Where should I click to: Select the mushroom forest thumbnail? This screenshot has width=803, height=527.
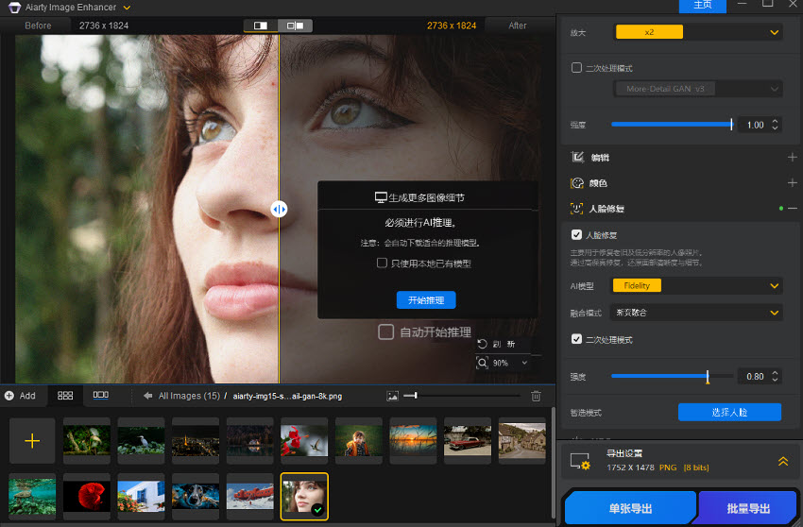tap(87, 440)
